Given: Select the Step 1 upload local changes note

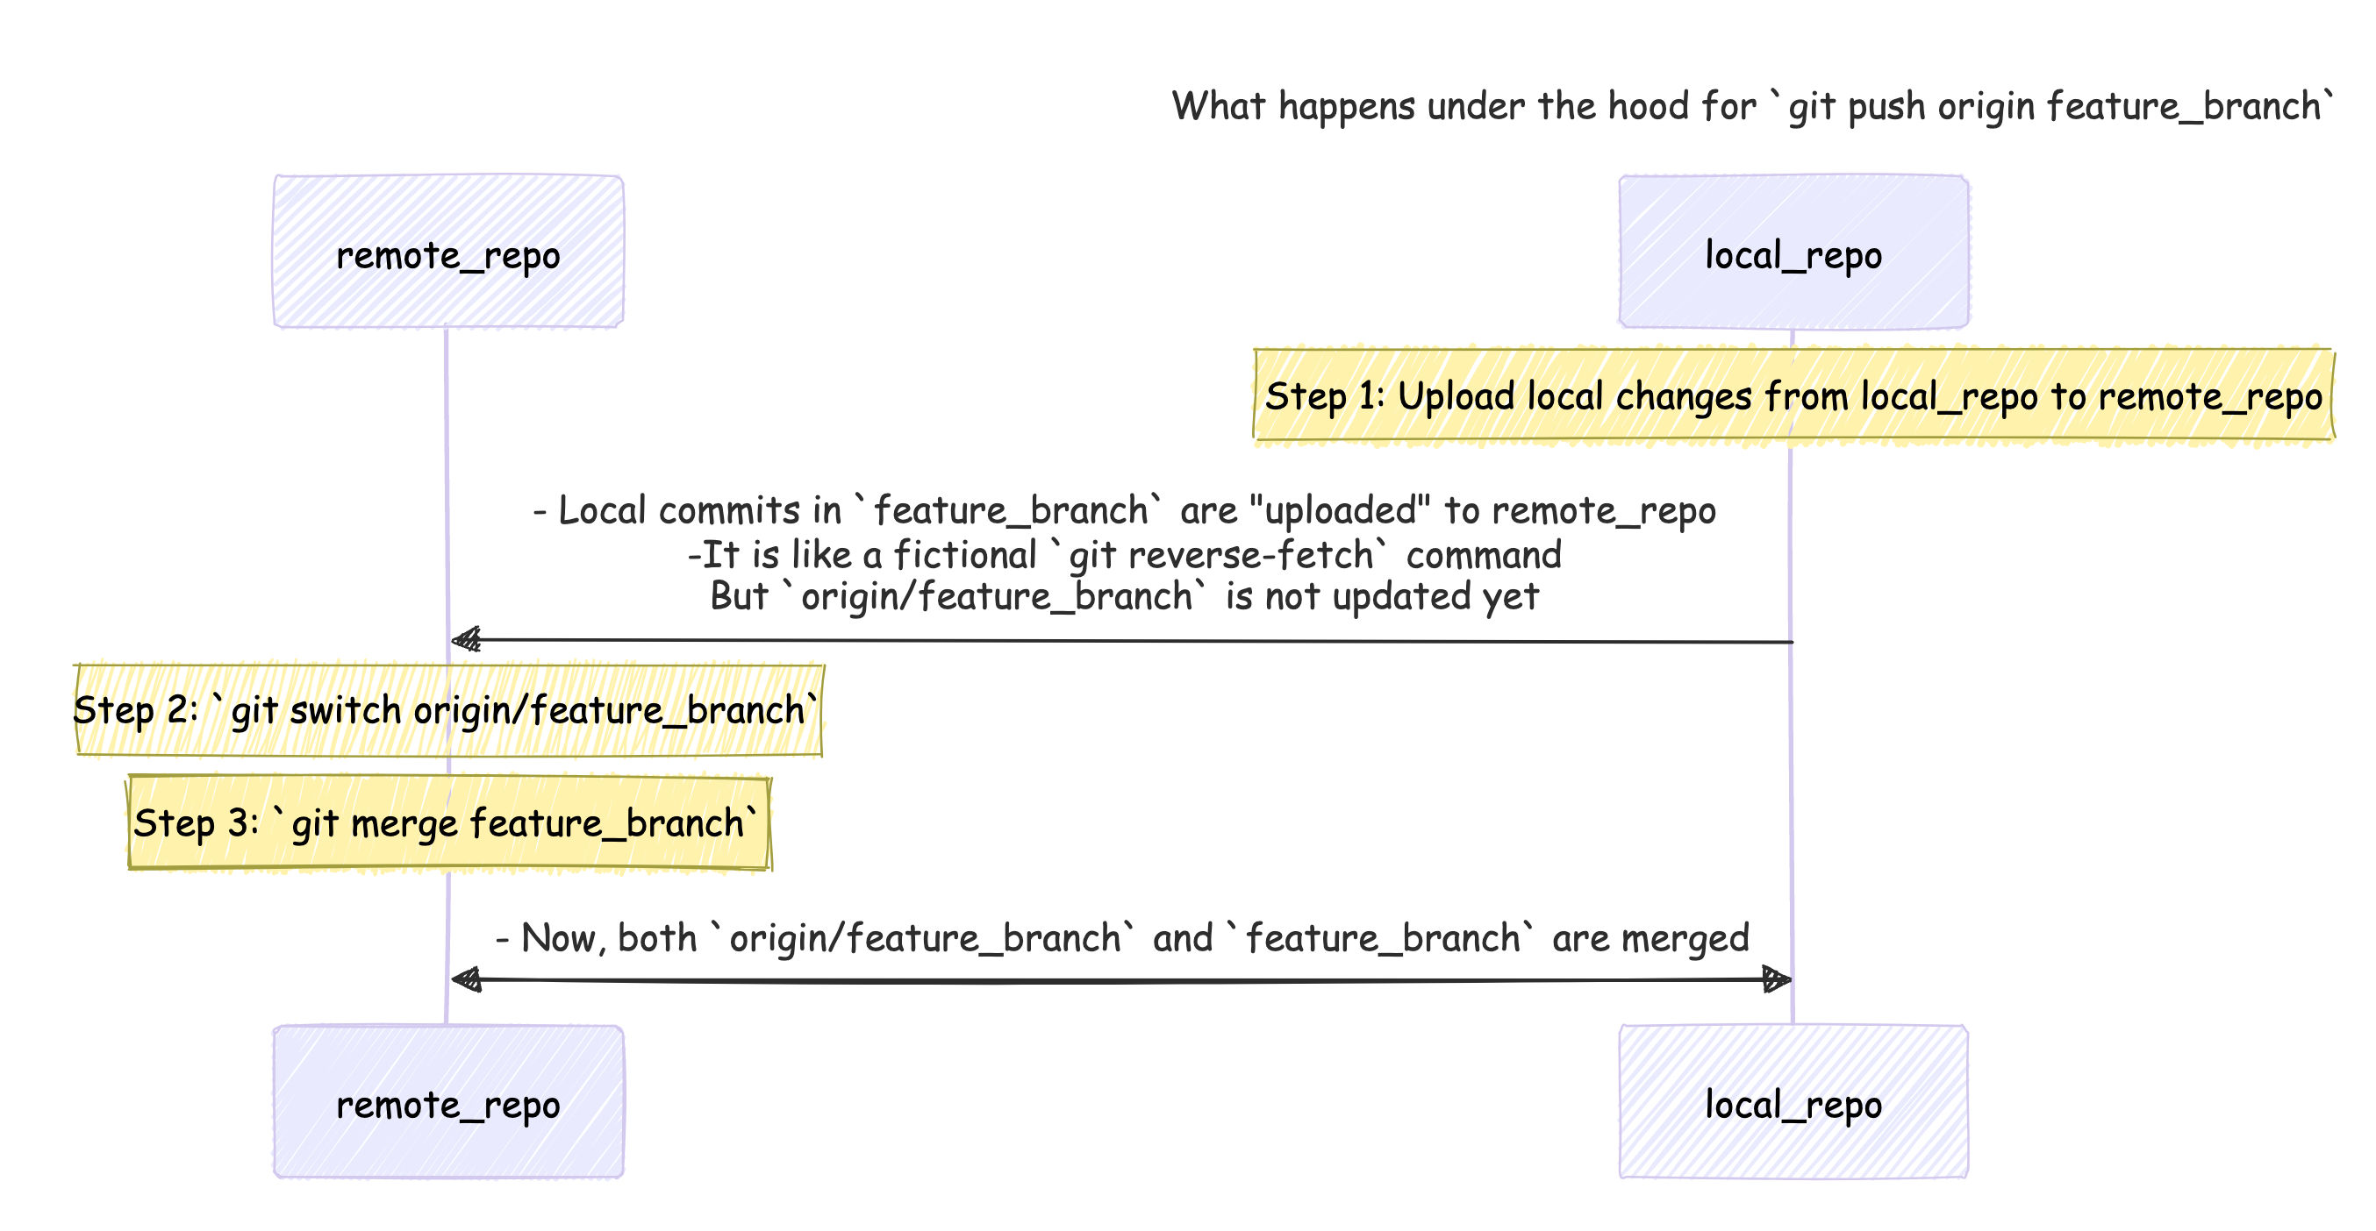Looking at the screenshot, I should pyautogui.click(x=1793, y=395).
